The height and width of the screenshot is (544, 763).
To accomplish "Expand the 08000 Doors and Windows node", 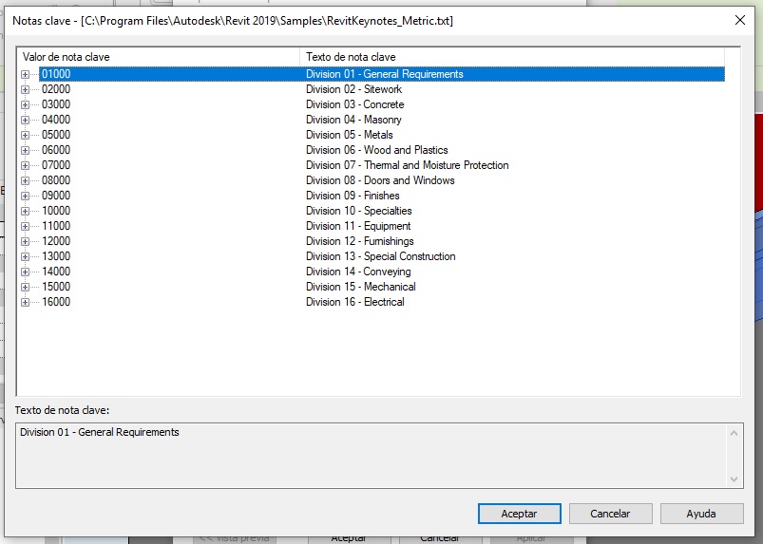I will click(26, 180).
